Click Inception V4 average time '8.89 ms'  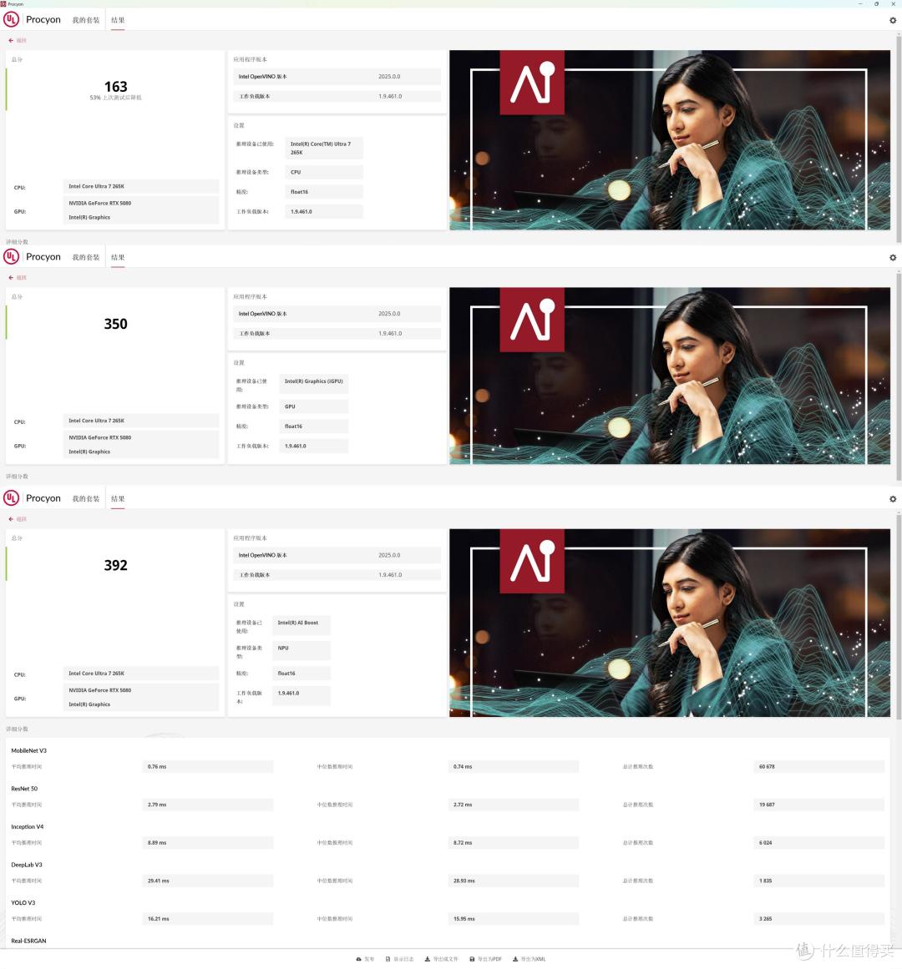click(208, 843)
